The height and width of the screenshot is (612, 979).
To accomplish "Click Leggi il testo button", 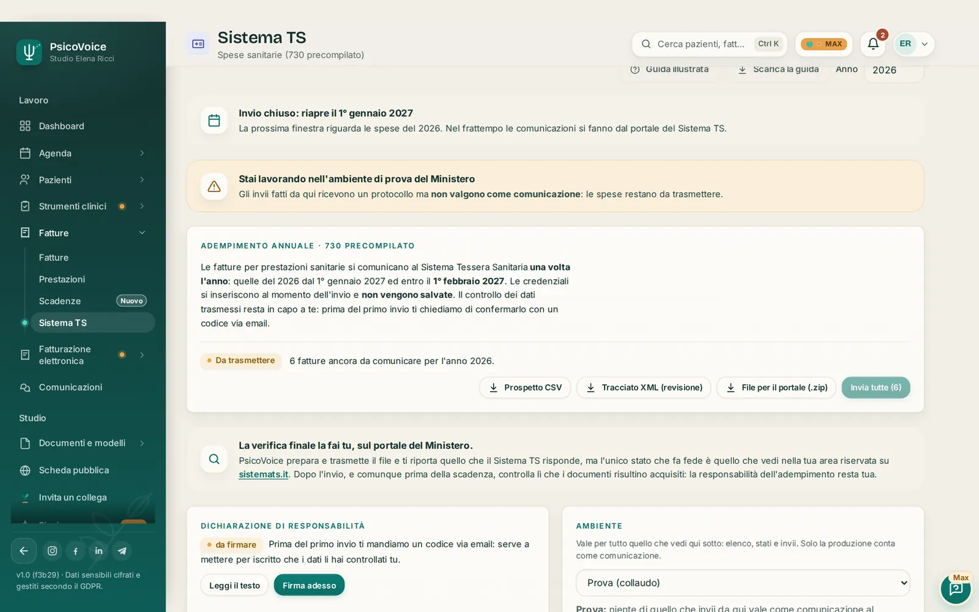I will tap(234, 586).
